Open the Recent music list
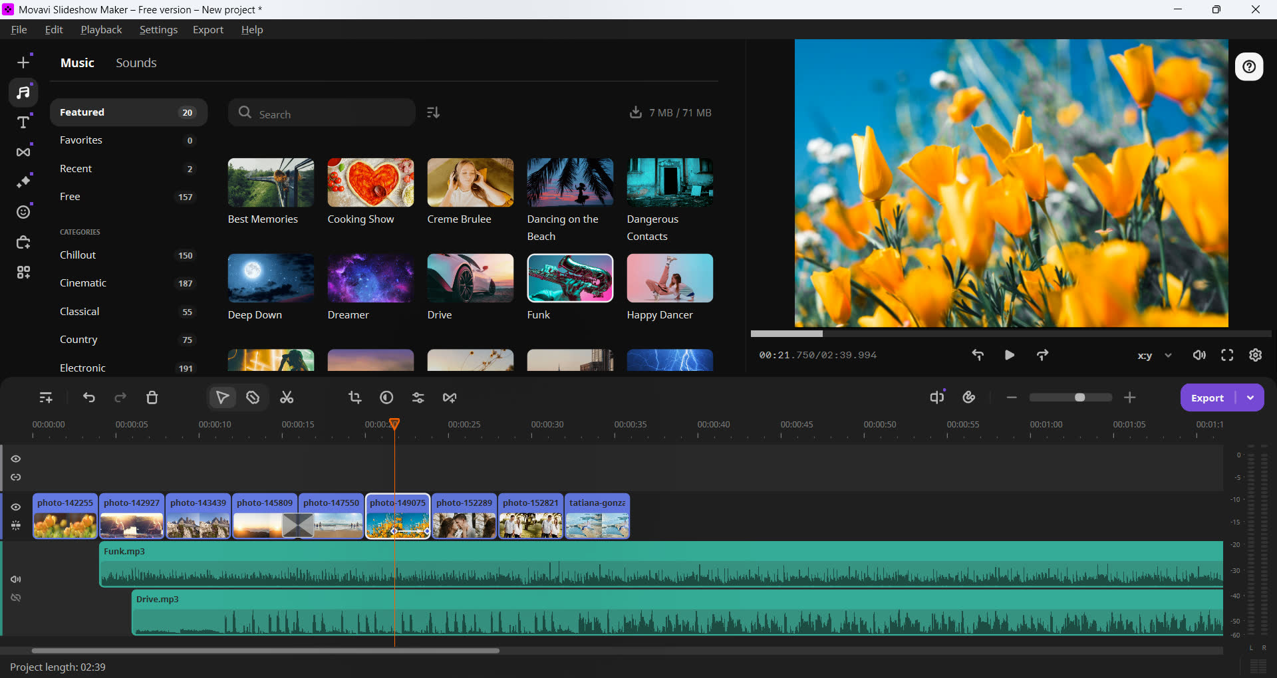 click(x=128, y=169)
